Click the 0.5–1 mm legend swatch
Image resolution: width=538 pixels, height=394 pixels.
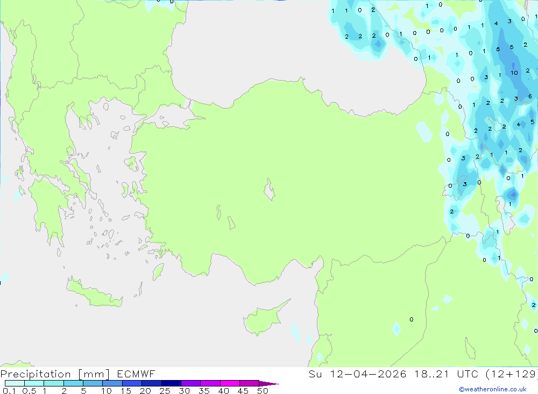34,383
